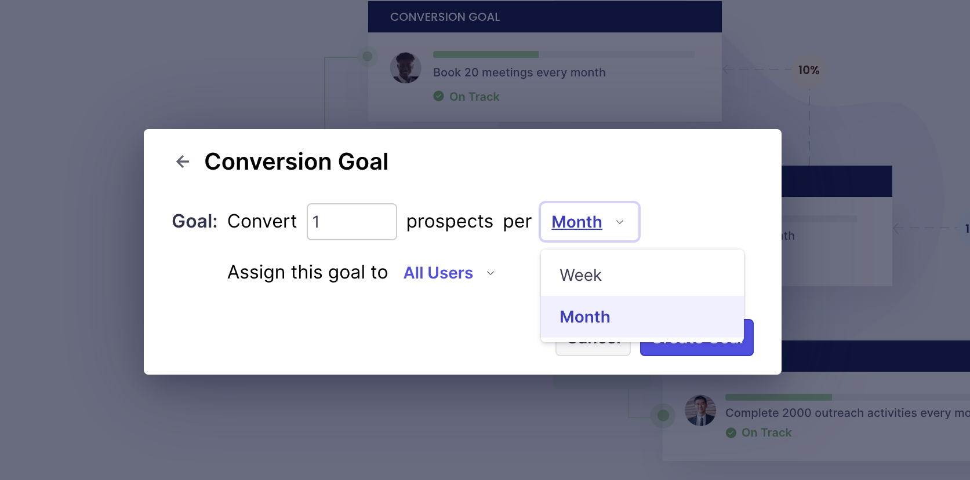Click the prospects number input field
Image resolution: width=970 pixels, height=480 pixels.
coord(351,222)
